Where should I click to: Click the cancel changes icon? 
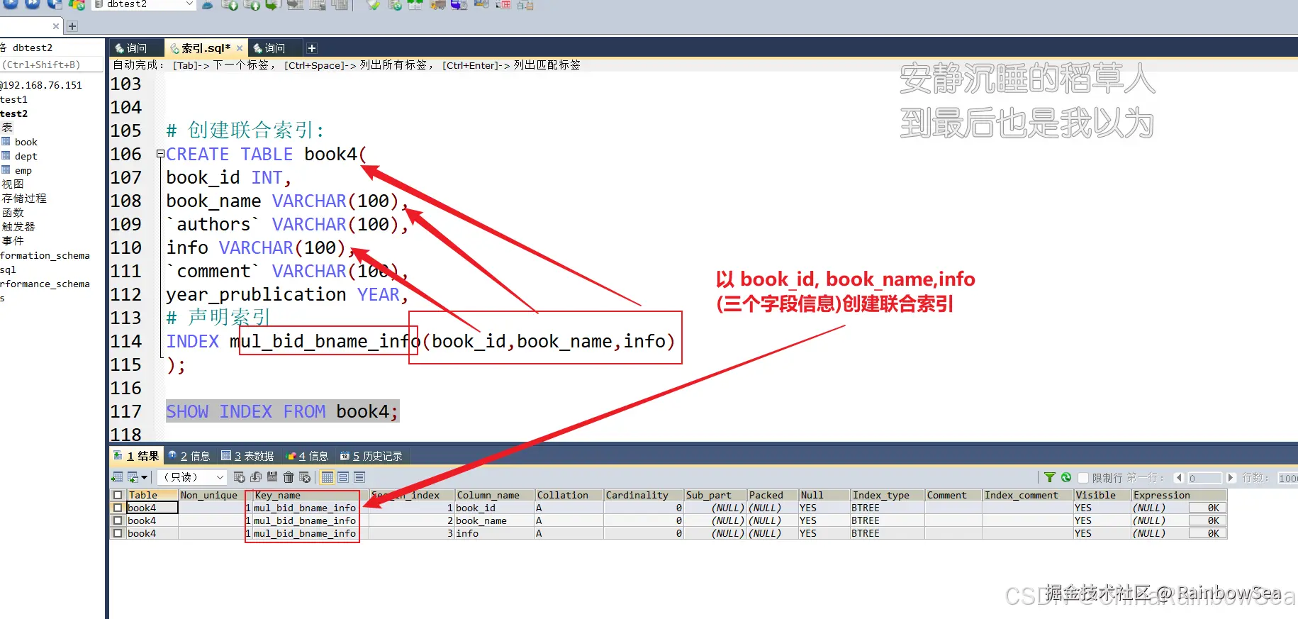click(305, 477)
